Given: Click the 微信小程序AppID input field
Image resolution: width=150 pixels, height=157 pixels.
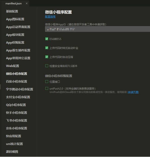Looking at the screenshot, I should click(97, 29).
